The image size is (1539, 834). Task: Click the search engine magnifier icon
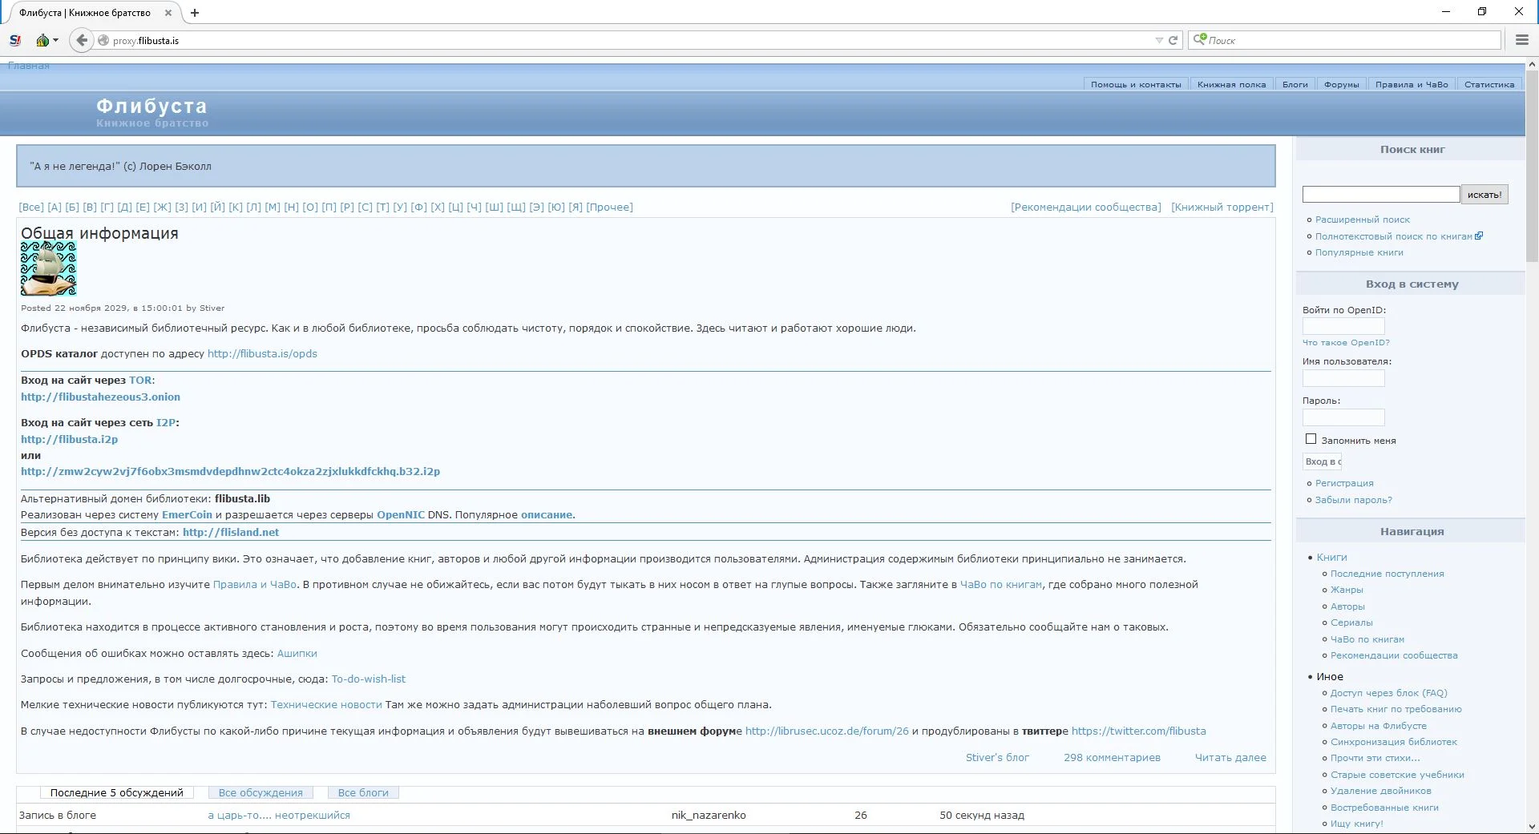(x=1200, y=40)
